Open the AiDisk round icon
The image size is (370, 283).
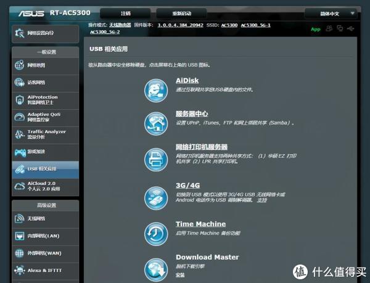pyautogui.click(x=156, y=91)
